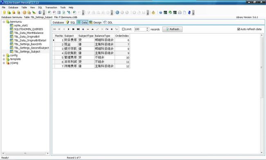Image resolution: width=266 pixels, height=160 pixels.
Task: Delete record with minus navigator button
Action: tap(88, 29)
